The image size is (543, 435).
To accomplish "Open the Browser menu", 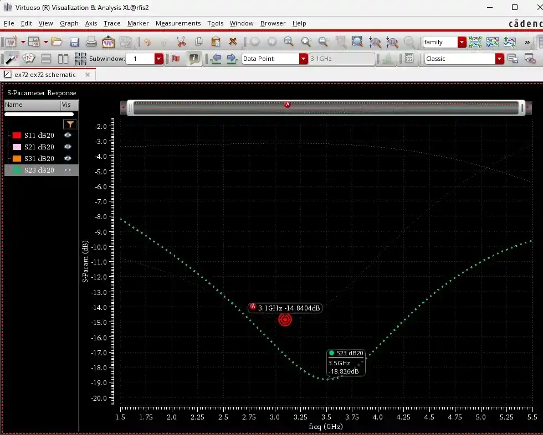I will coord(273,23).
